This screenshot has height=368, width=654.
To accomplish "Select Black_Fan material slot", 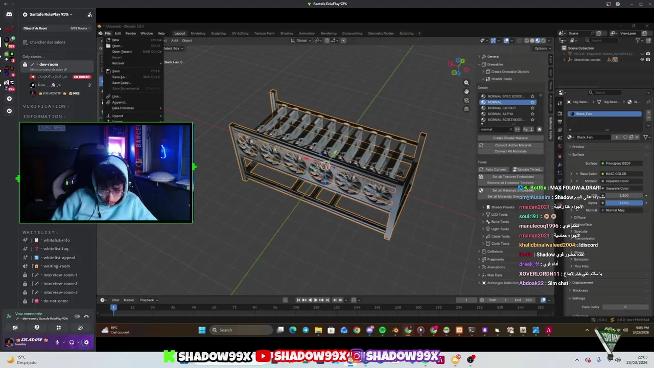I will [604, 114].
